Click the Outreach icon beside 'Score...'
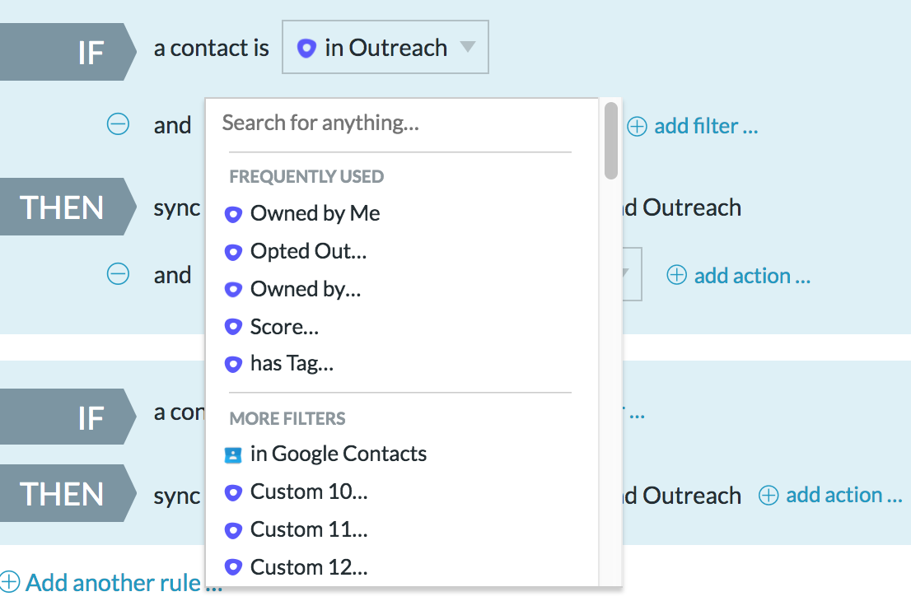 [233, 327]
